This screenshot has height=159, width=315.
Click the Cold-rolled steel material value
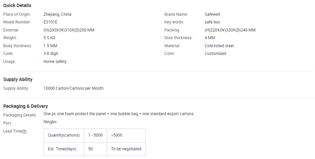(x=219, y=46)
